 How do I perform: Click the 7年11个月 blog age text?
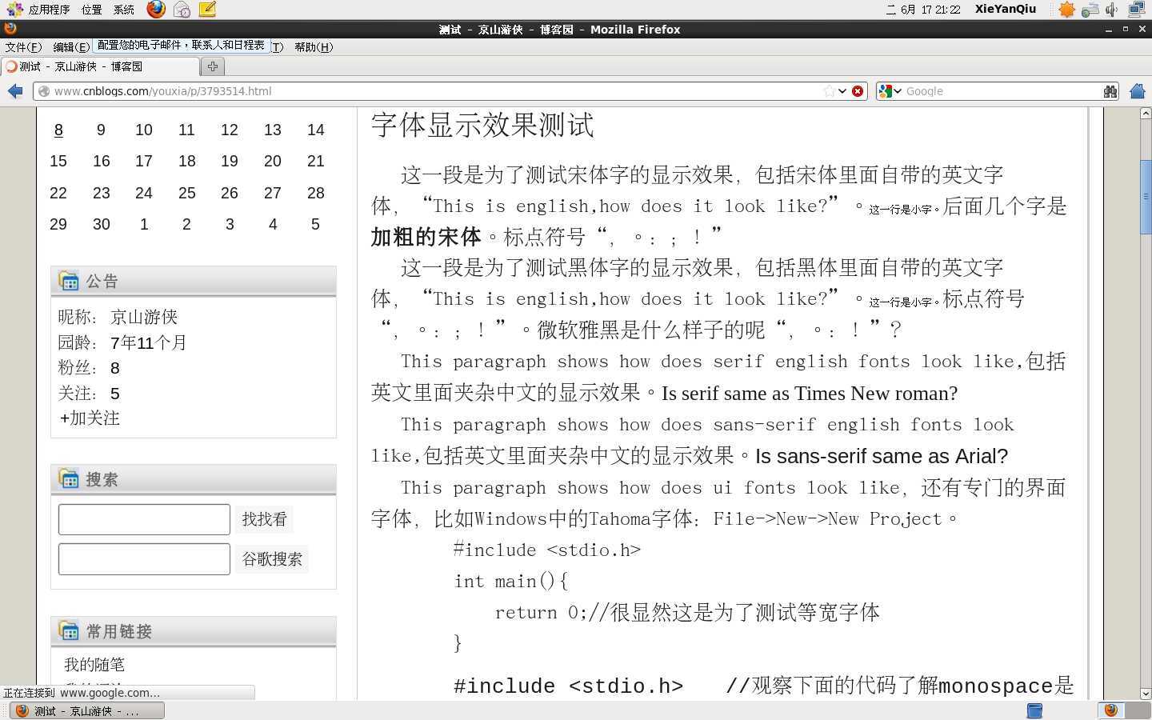point(149,342)
